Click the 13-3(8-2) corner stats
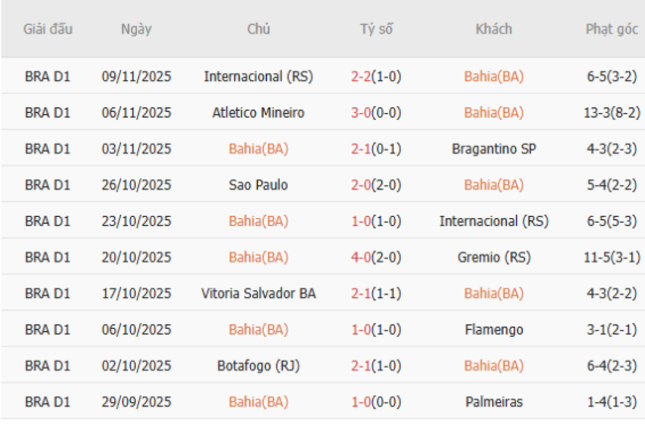 click(x=611, y=113)
